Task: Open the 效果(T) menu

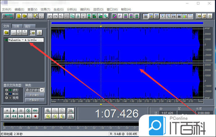Action: click(x=45, y=10)
